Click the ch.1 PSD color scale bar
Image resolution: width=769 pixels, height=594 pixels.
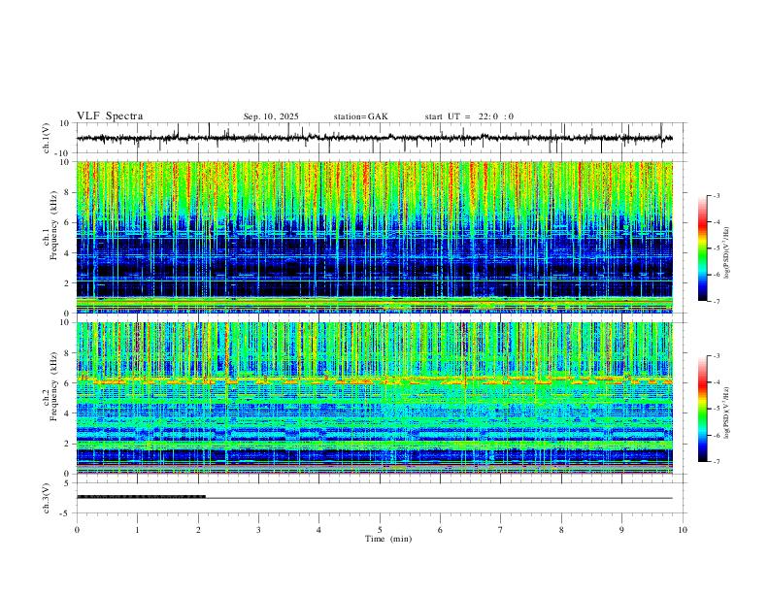point(703,248)
